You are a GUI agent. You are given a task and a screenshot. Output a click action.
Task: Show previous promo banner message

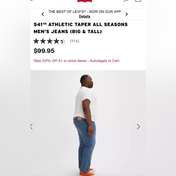tap(43, 14)
